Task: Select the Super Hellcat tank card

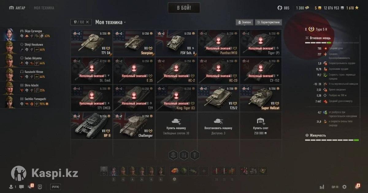Action: pyautogui.click(x=261, y=98)
